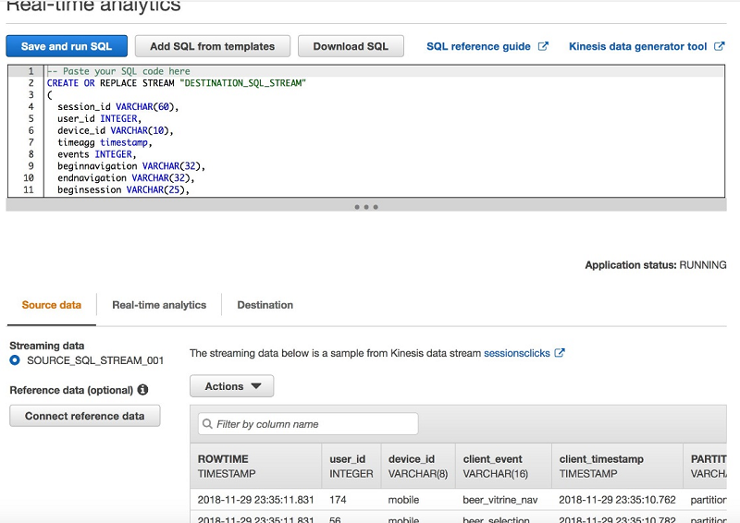740x523 pixels.
Task: Click timestamp cell 2018-11-29 23:35:10.762
Action: (x=617, y=500)
